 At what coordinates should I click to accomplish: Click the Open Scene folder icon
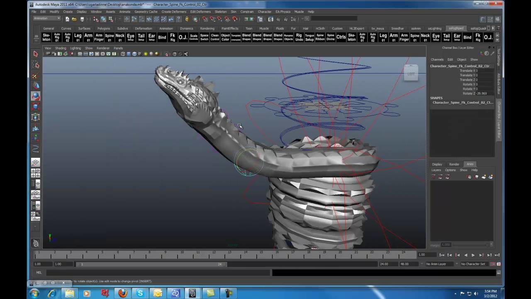pyautogui.click(x=74, y=19)
